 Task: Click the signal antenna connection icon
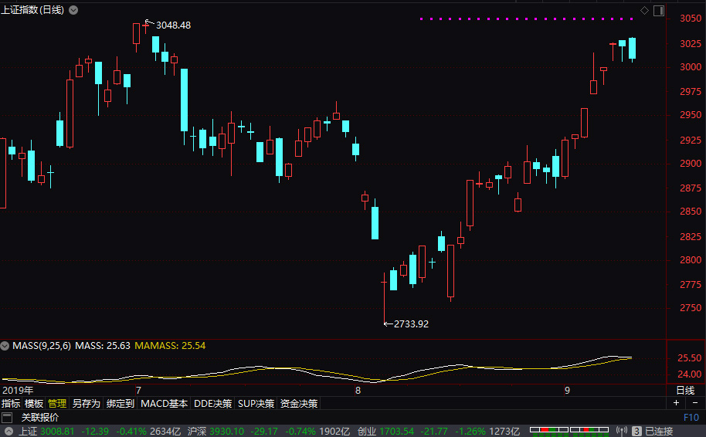[621, 431]
